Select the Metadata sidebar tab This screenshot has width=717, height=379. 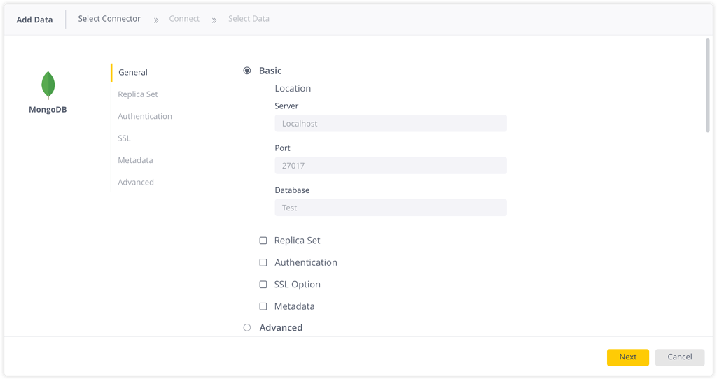pos(136,160)
